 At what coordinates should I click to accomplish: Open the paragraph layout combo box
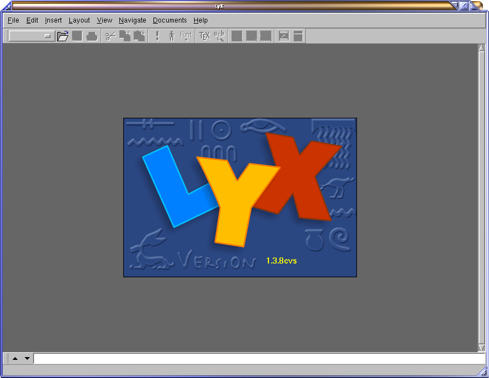point(32,36)
